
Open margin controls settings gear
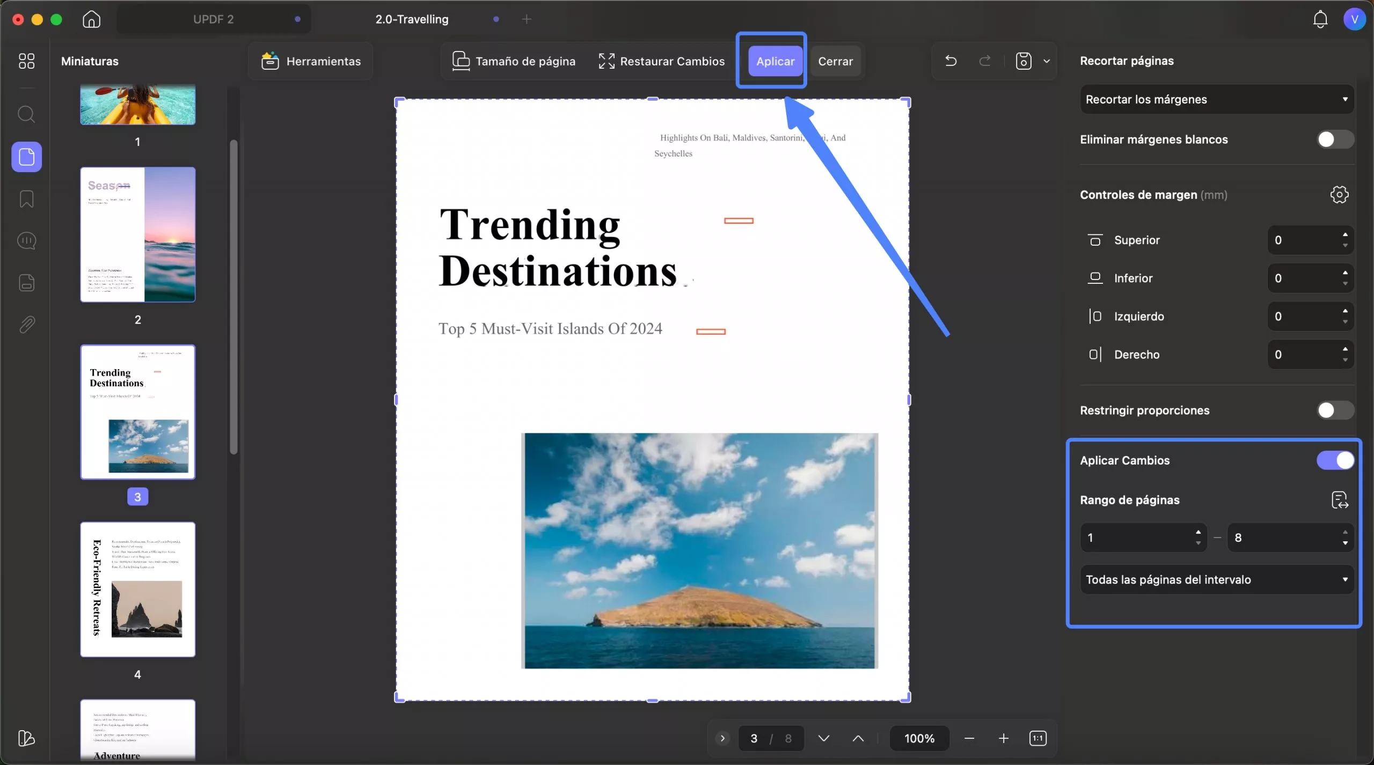coord(1339,194)
